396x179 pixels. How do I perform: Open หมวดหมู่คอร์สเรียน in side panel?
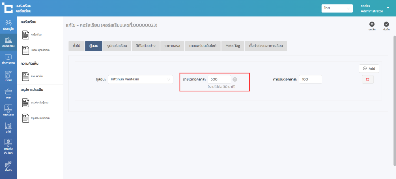[x=36, y=50]
